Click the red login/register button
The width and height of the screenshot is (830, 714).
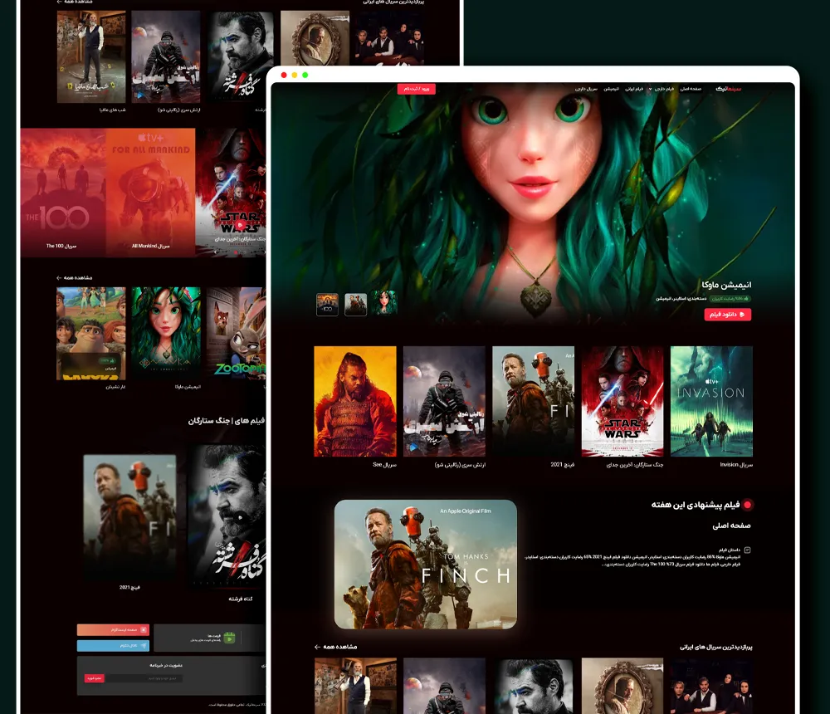click(416, 89)
